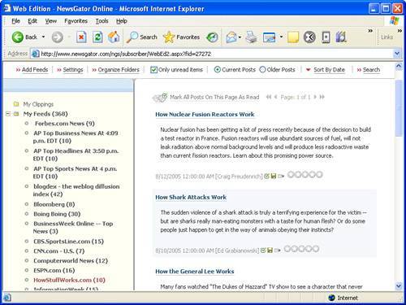Click the Mail envelope toolbar icon

[x=231, y=37]
